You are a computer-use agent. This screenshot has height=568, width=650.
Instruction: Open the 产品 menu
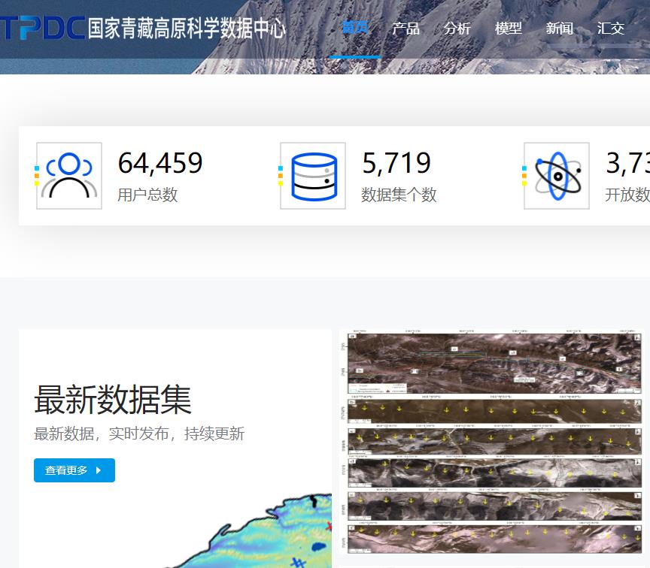point(406,29)
